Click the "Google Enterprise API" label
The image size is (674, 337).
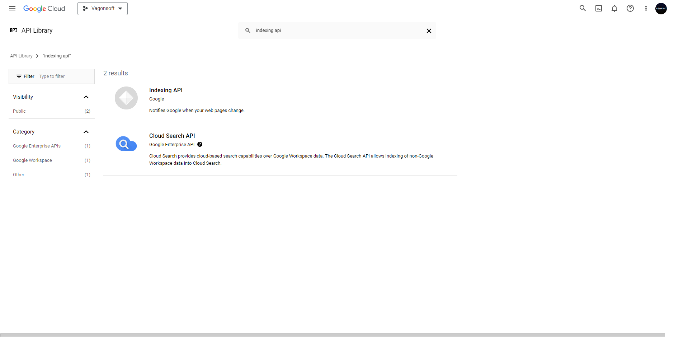tap(172, 145)
